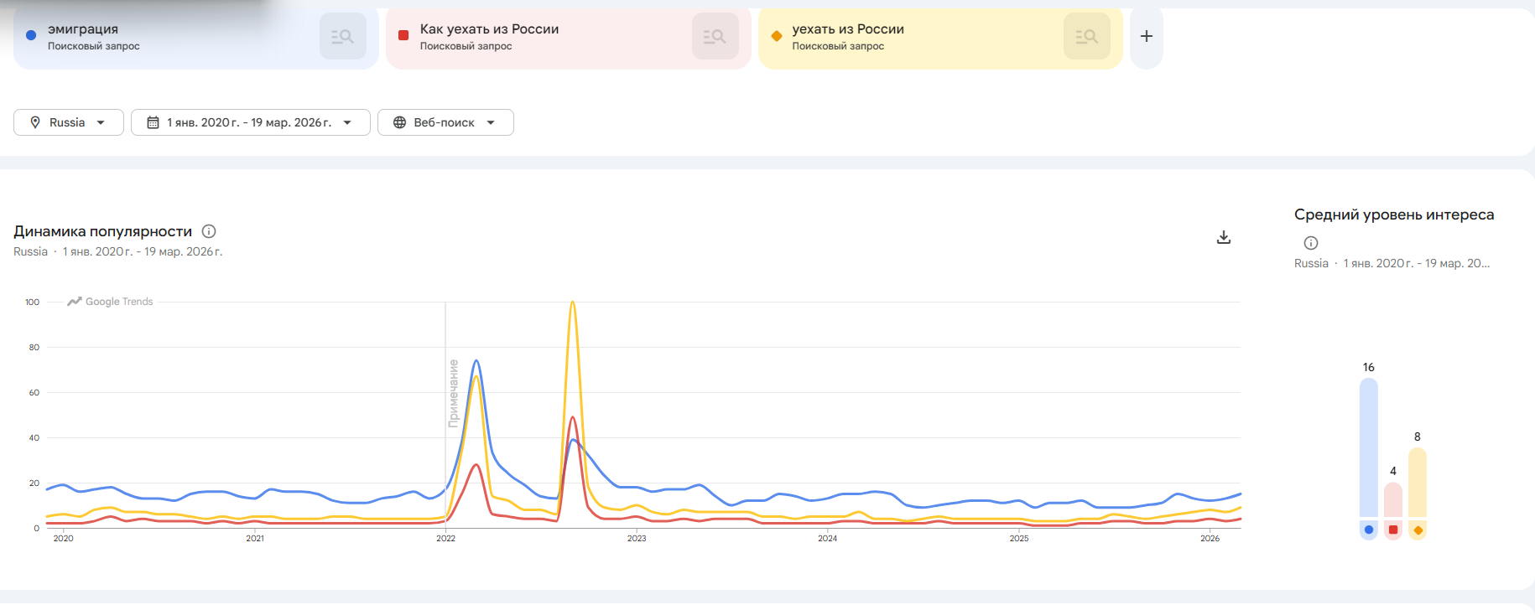The height and width of the screenshot is (615, 1535).
Task: Click explore icon on Как уехать из России
Action: tap(715, 36)
